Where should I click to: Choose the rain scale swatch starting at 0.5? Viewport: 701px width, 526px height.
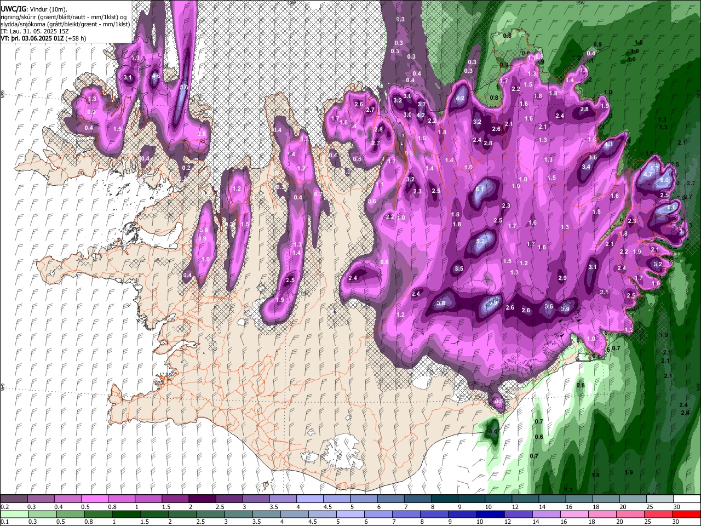tap(70, 514)
